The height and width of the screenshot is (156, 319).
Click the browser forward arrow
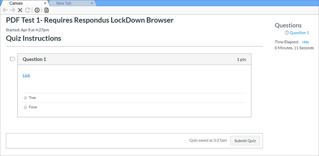coord(13,10)
